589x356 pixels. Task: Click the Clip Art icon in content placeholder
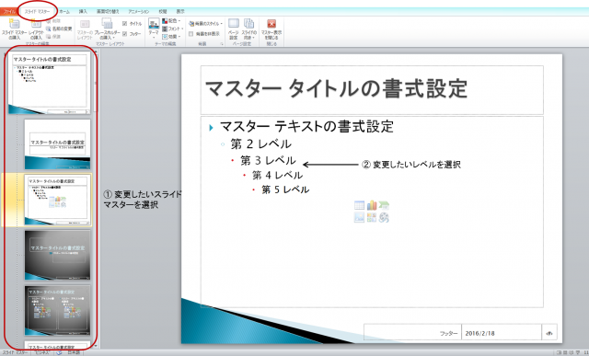[372, 217]
